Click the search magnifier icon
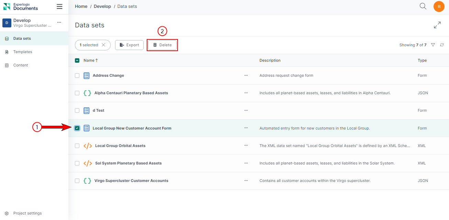The width and height of the screenshot is (449, 220). pyautogui.click(x=423, y=6)
